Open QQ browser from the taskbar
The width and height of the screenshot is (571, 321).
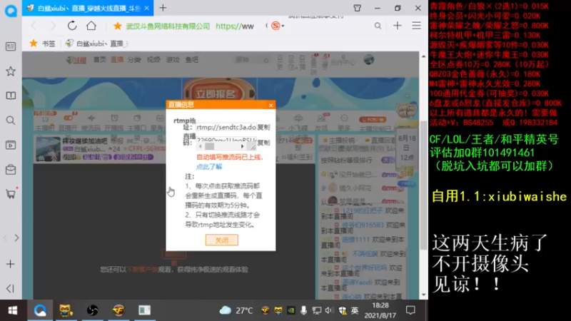(40, 310)
